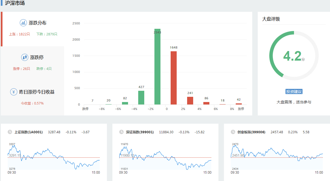
Task: Click the 涨跌分布 bar chart icon
Action: [23, 23]
